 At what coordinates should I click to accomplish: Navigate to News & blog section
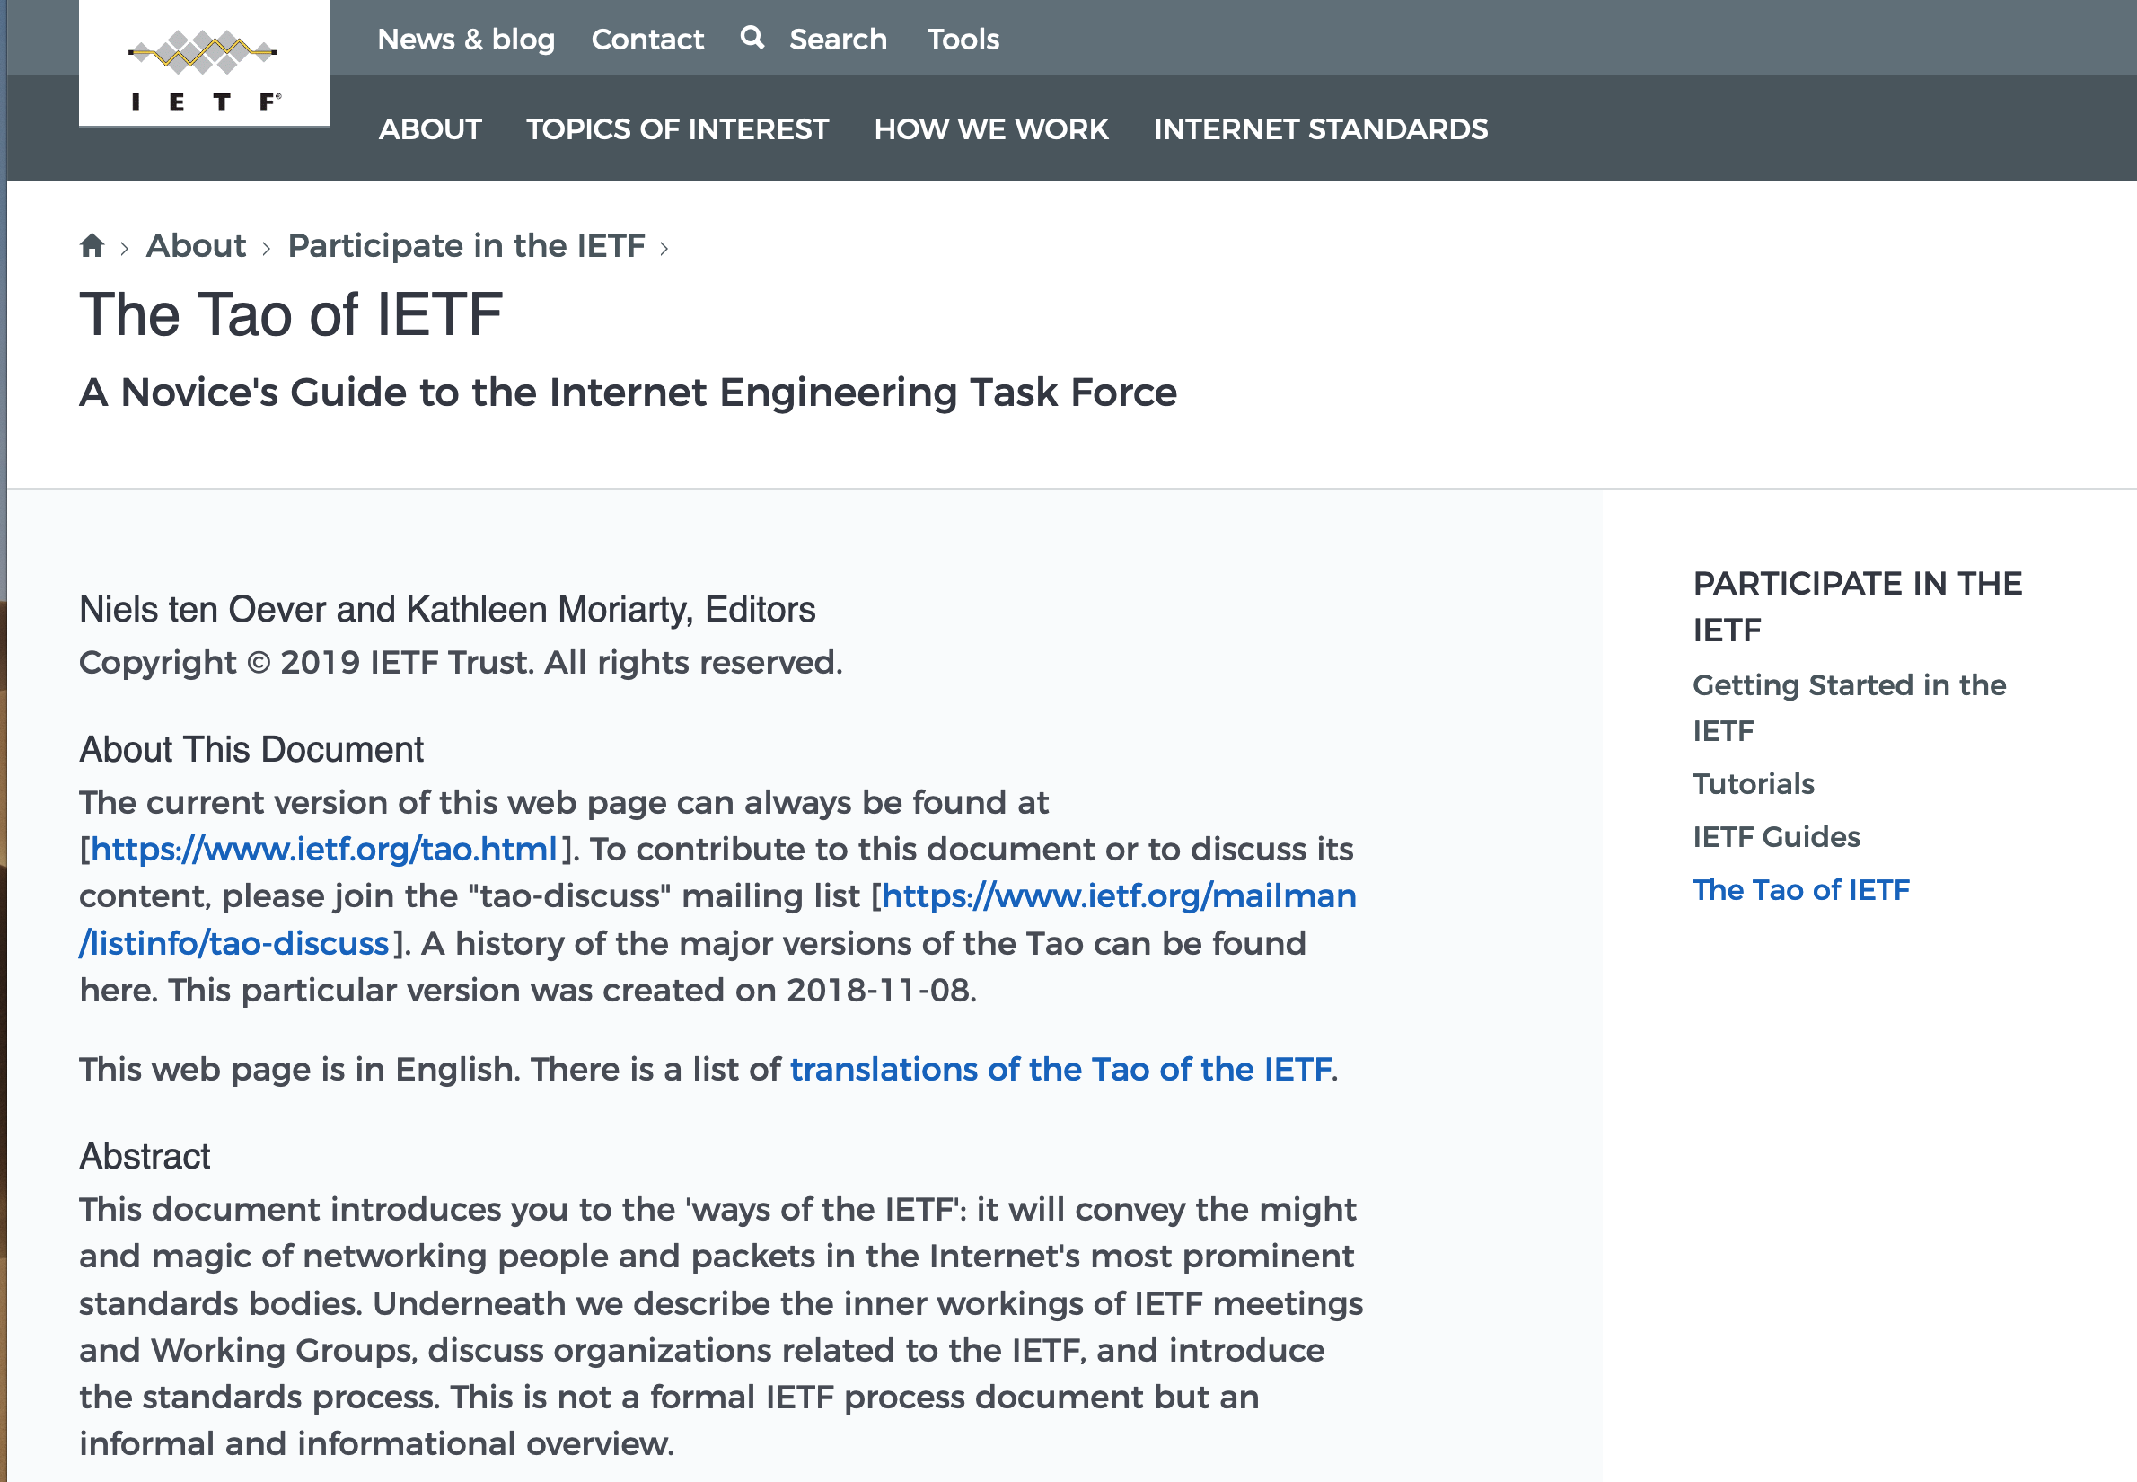[468, 39]
